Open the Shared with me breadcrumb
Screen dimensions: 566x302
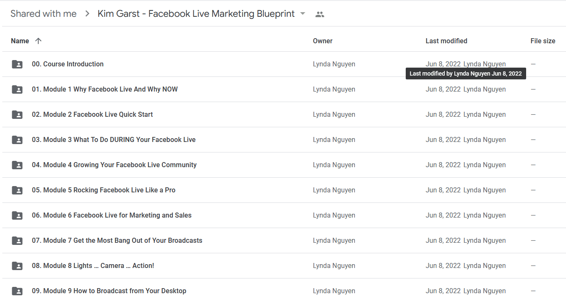pyautogui.click(x=44, y=14)
